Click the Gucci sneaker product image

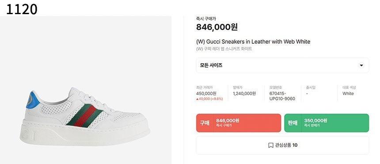[85, 116]
